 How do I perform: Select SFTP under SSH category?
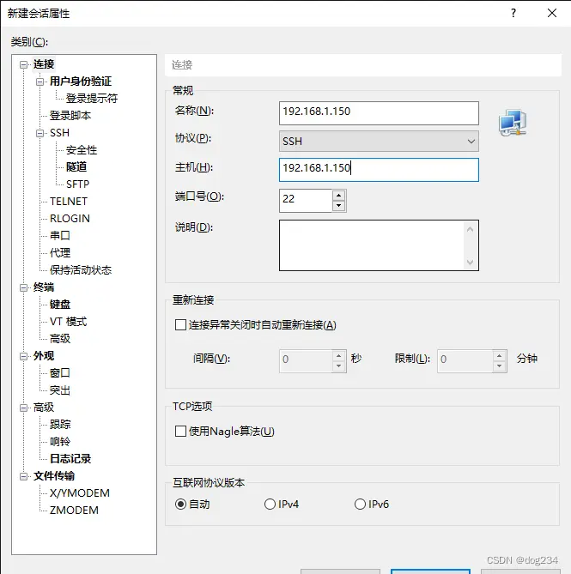pyautogui.click(x=77, y=184)
